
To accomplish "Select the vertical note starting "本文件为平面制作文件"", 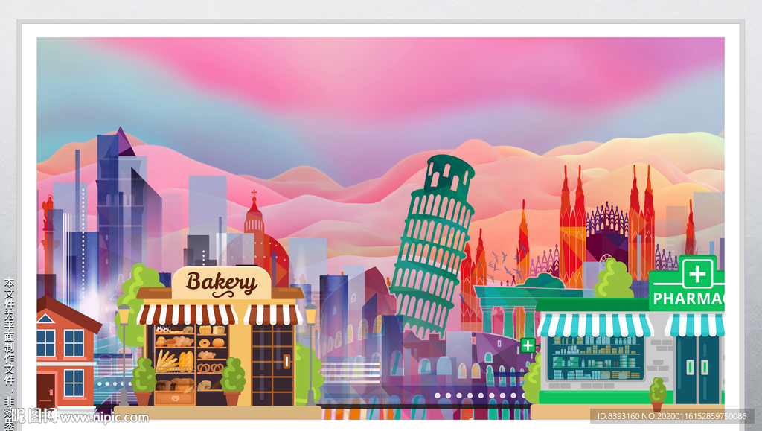I will pyautogui.click(x=9, y=354).
